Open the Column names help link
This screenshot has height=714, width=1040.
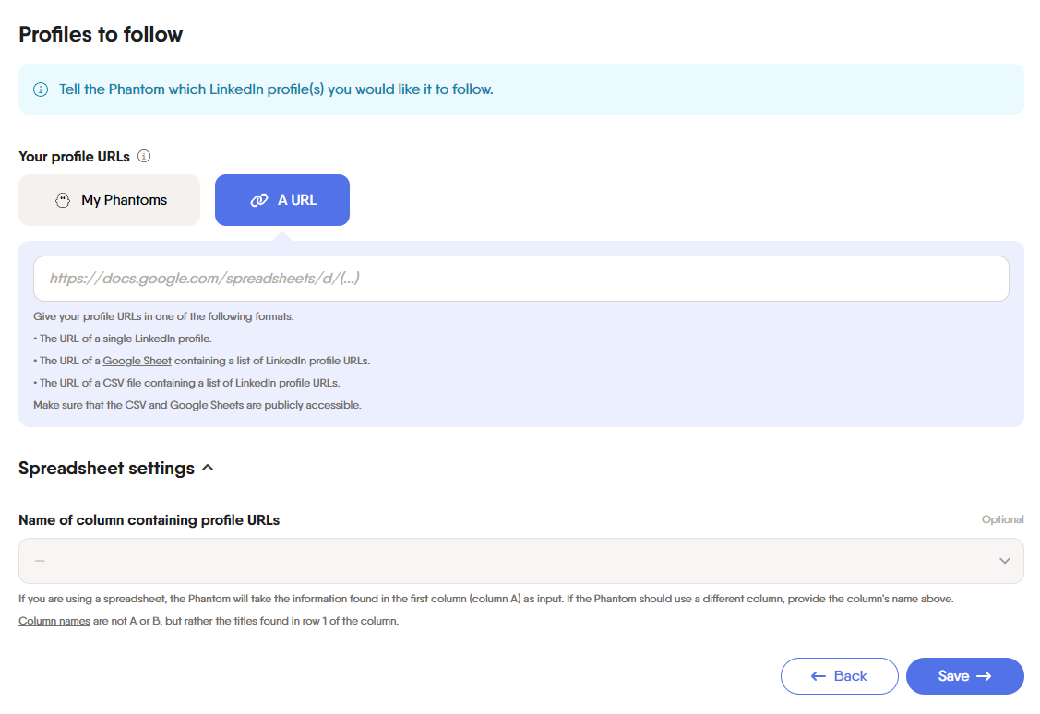54,621
